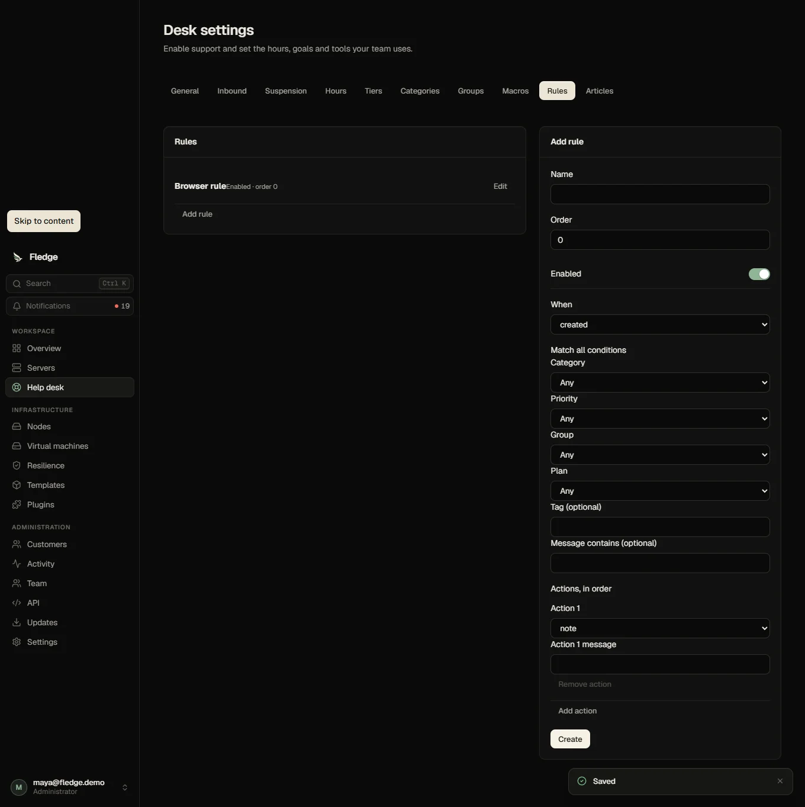The width and height of the screenshot is (805, 807).
Task: Focus the Order number field
Action: pos(660,240)
